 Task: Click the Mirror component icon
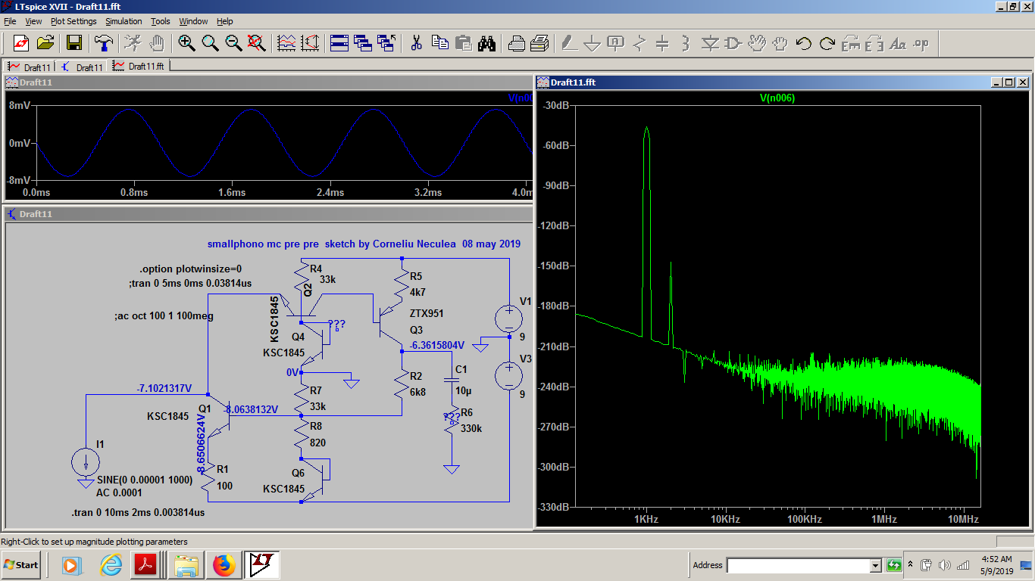(874, 43)
